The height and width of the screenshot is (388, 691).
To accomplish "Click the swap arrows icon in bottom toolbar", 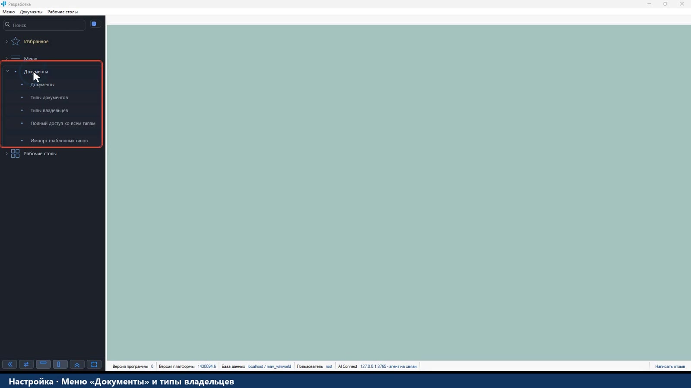I will pyautogui.click(x=26, y=364).
